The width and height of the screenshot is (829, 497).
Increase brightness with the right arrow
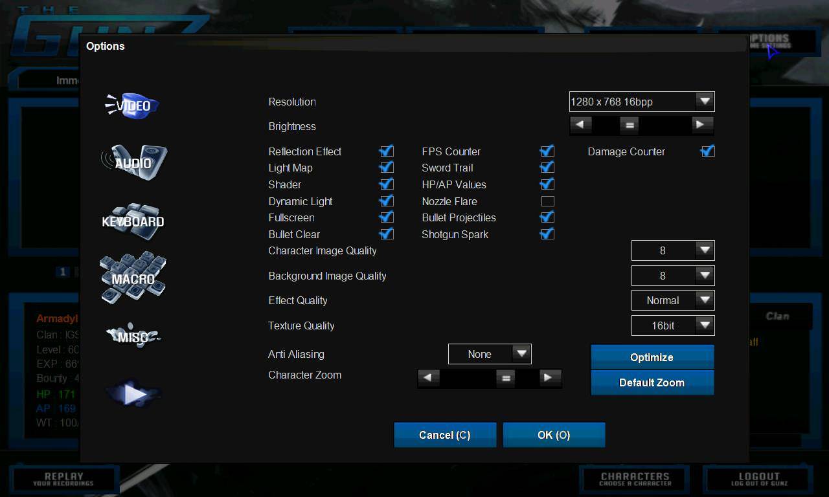click(701, 124)
